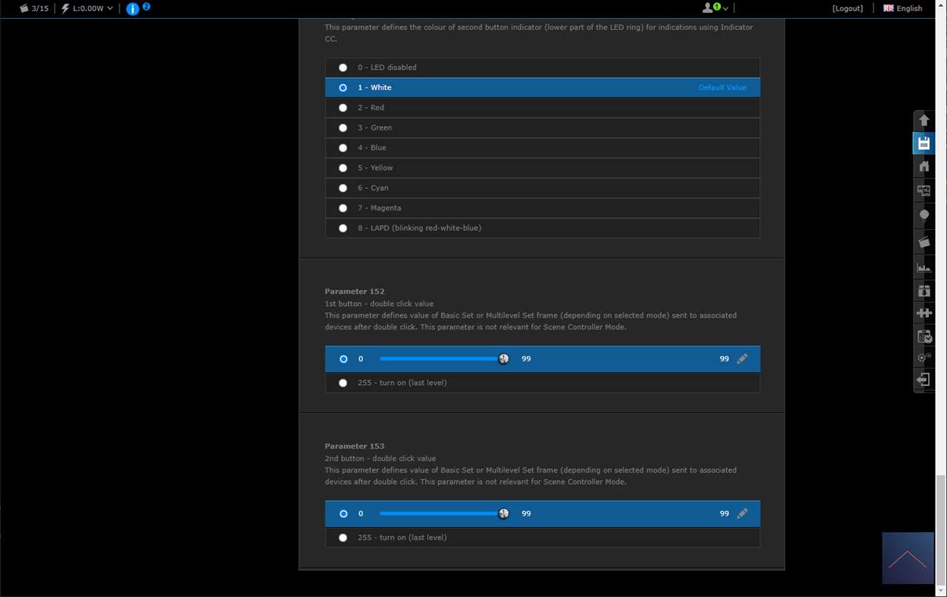947x597 pixels.
Task: Edit Parameter 152 value with pencil icon
Action: pos(742,359)
